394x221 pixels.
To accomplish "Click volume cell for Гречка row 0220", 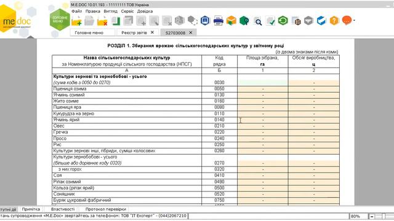I will tap(314, 133).
